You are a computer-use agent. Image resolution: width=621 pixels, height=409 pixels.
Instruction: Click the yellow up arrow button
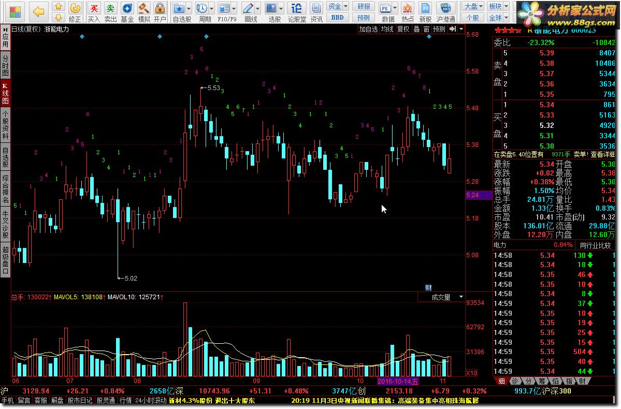[59, 6]
